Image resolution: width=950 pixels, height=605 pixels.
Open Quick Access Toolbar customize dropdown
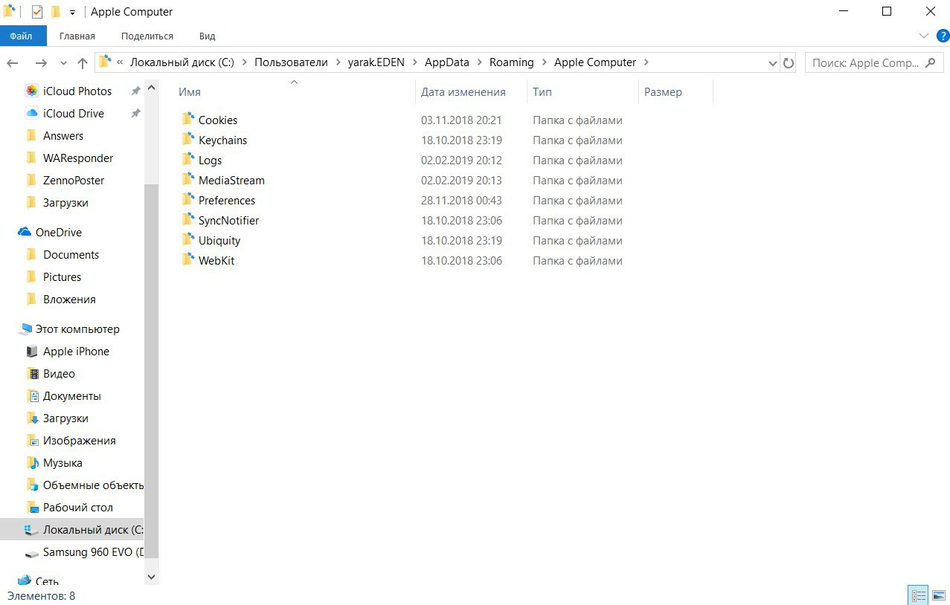[72, 13]
